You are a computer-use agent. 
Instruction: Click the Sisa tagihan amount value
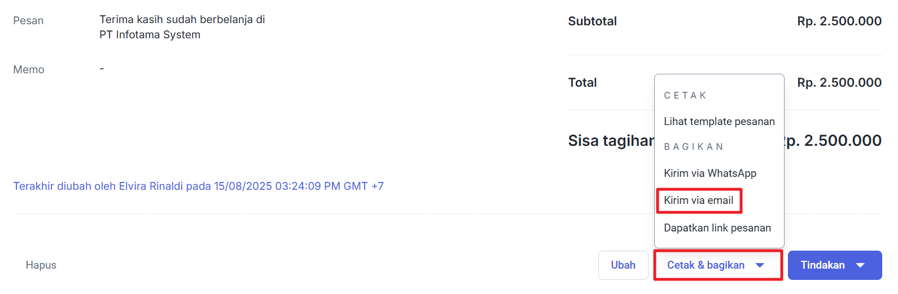(835, 141)
